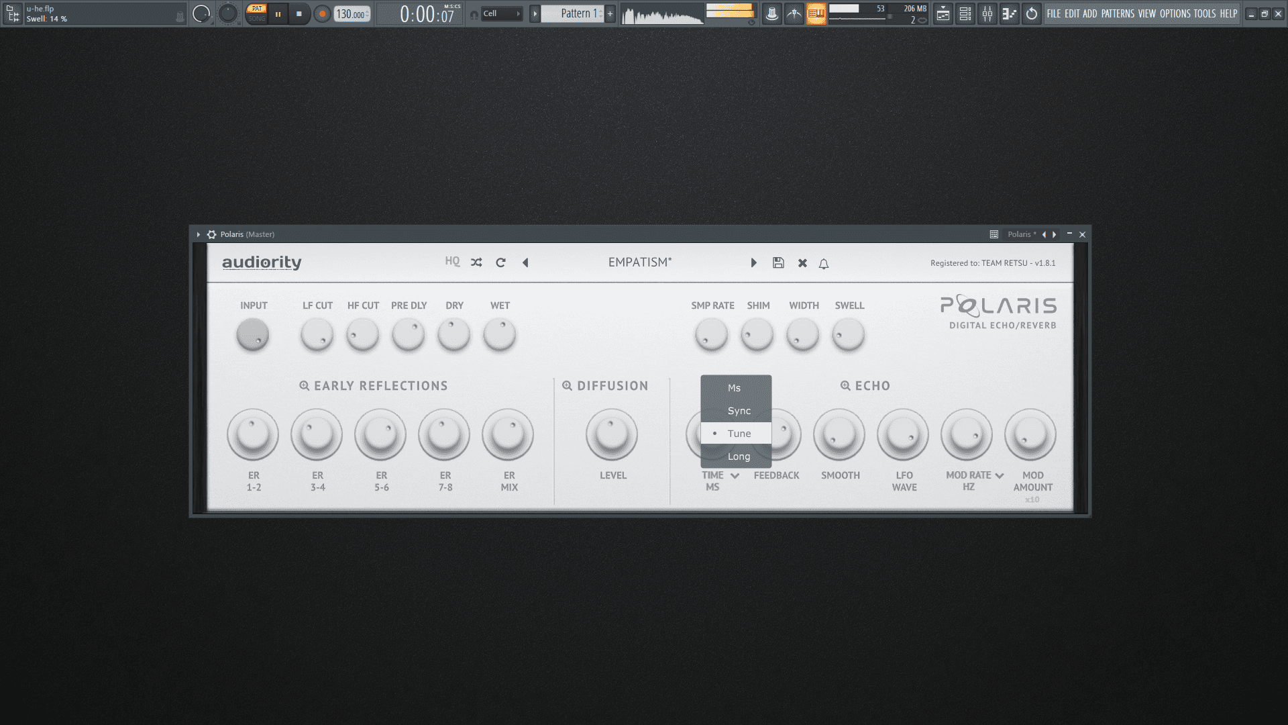The width and height of the screenshot is (1288, 725).
Task: Click the SWELL knob
Action: pos(849,334)
